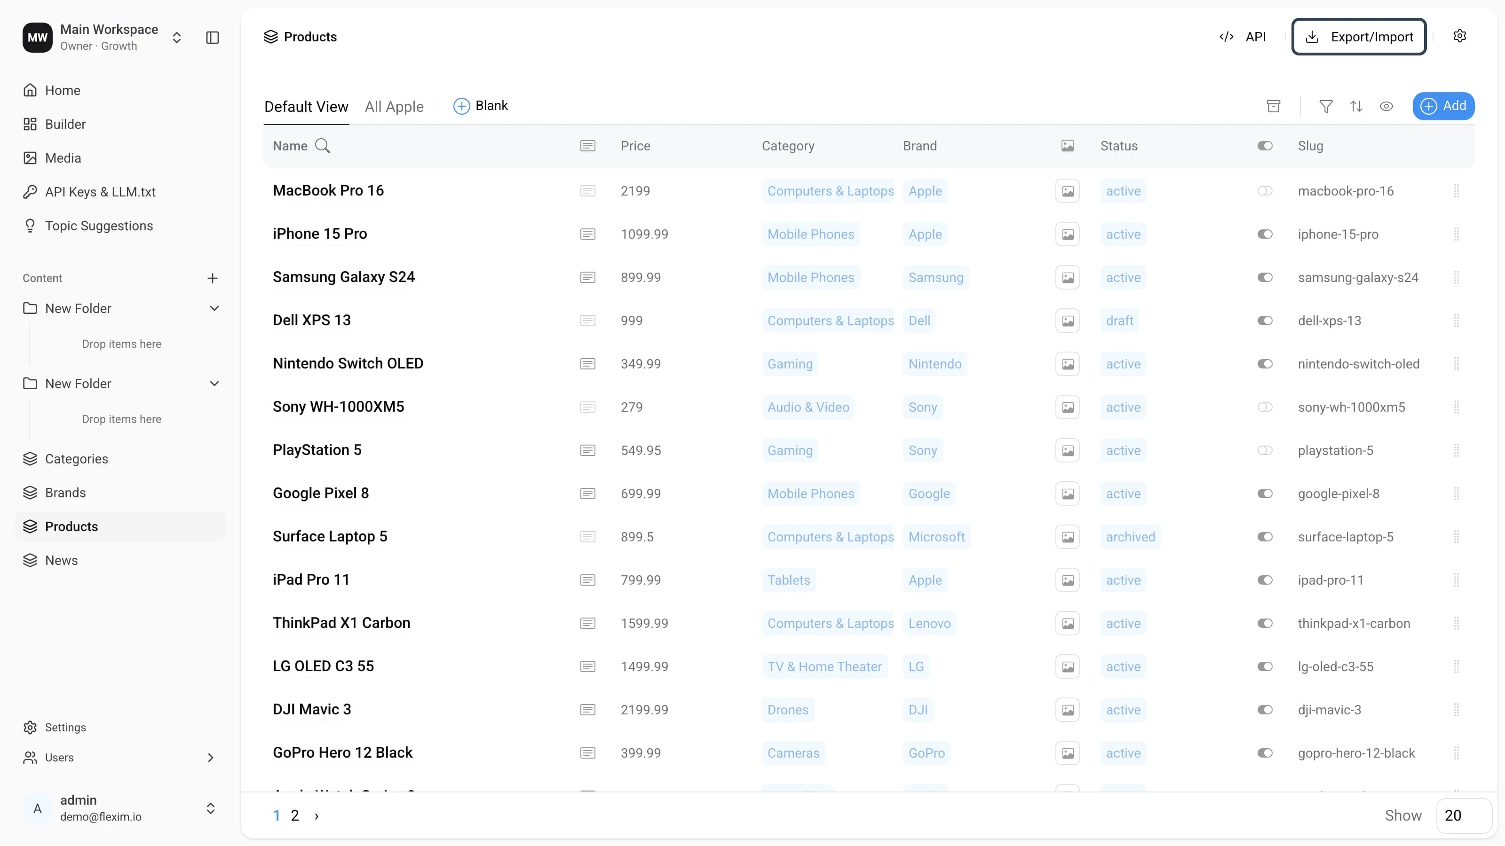1505x846 pixels.
Task: Click the draft status tag
Action: pos(1119,321)
